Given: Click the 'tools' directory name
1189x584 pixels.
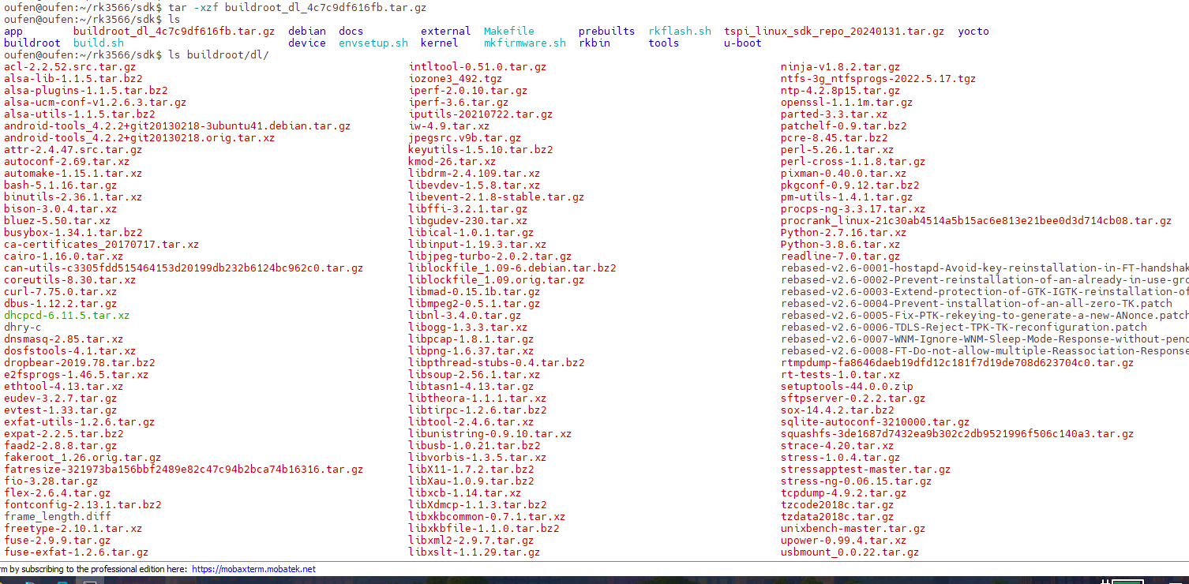Looking at the screenshot, I should (x=664, y=43).
